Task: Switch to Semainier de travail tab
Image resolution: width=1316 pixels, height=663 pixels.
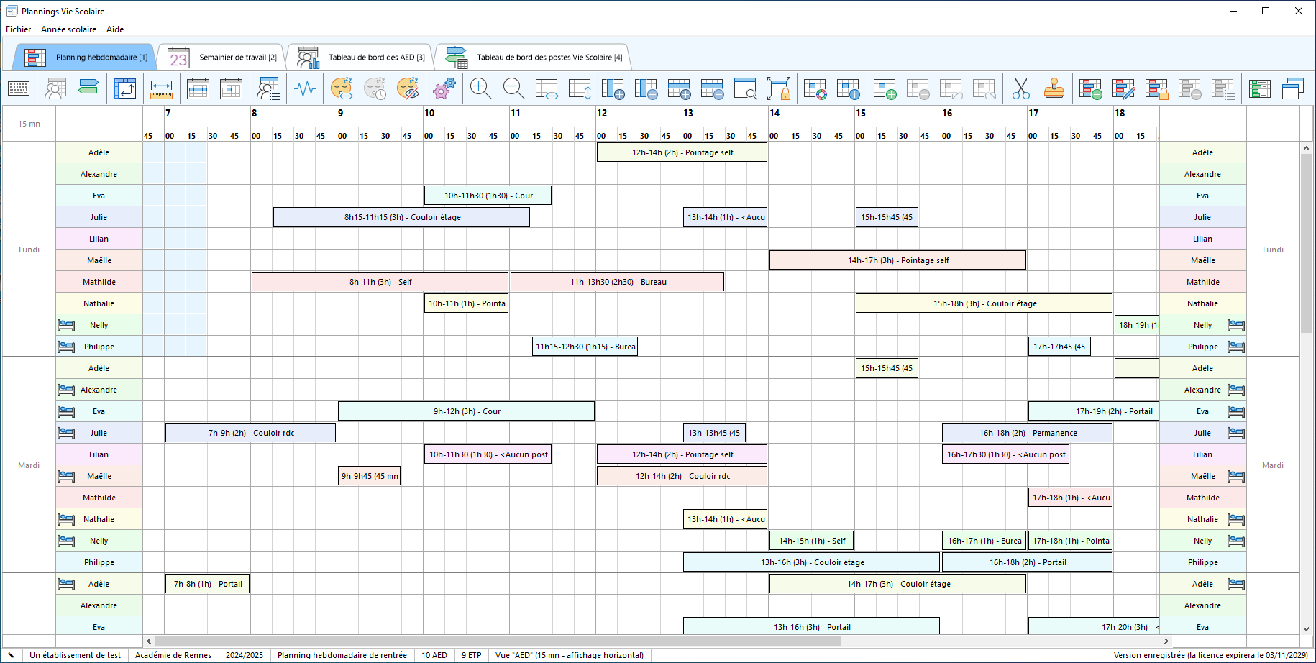Action: [x=221, y=58]
